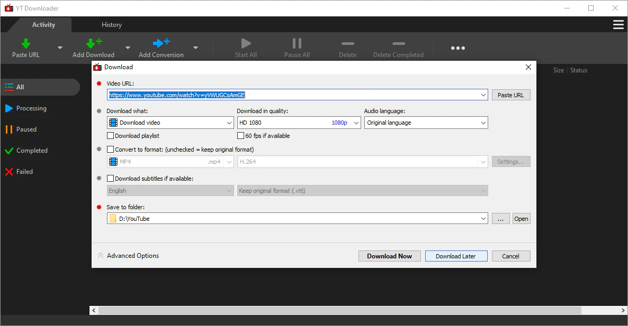Screen dimensions: 628x326
Task: Show Failed downloads in the sidebar
Action: point(25,171)
